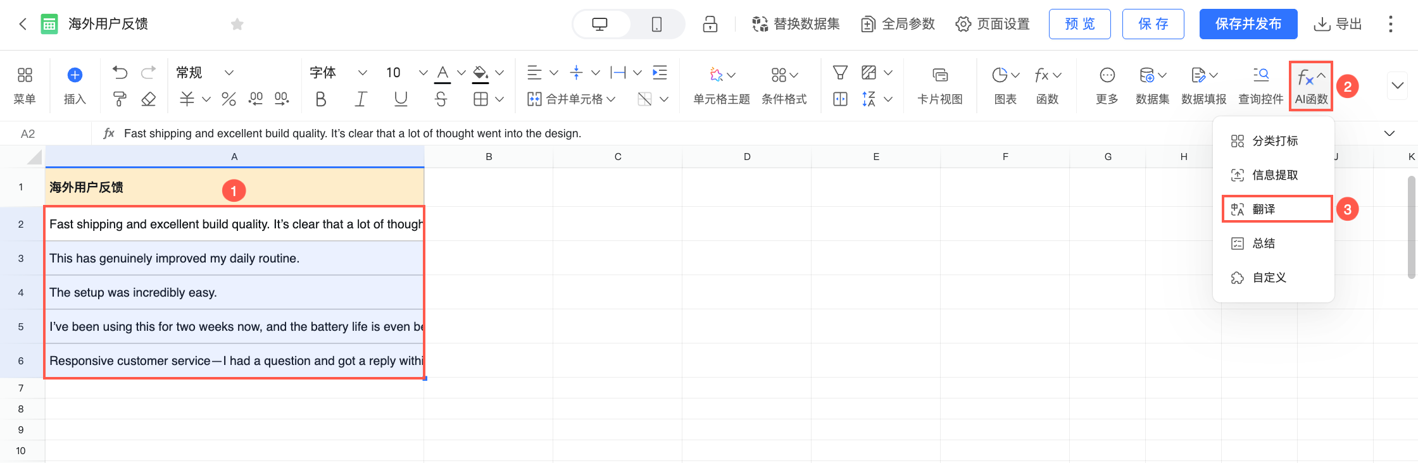Select 总结 from AI menu

coord(1274,244)
